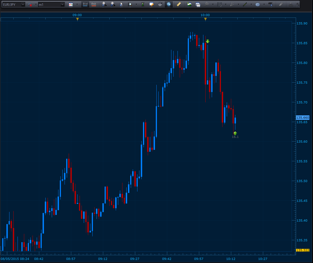Click the add image indicator icon
Image resolution: width=313 pixels, height=263 pixels.
(x=189, y=4)
